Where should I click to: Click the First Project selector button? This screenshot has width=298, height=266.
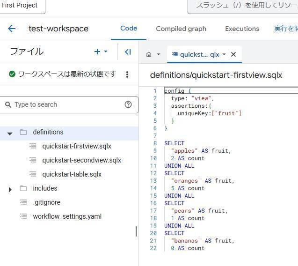22,6
